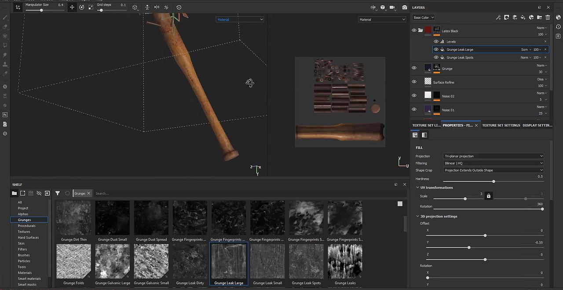Remove the Grunge filter tag in shelf search
Screen dimensions: 563x290
[88, 193]
